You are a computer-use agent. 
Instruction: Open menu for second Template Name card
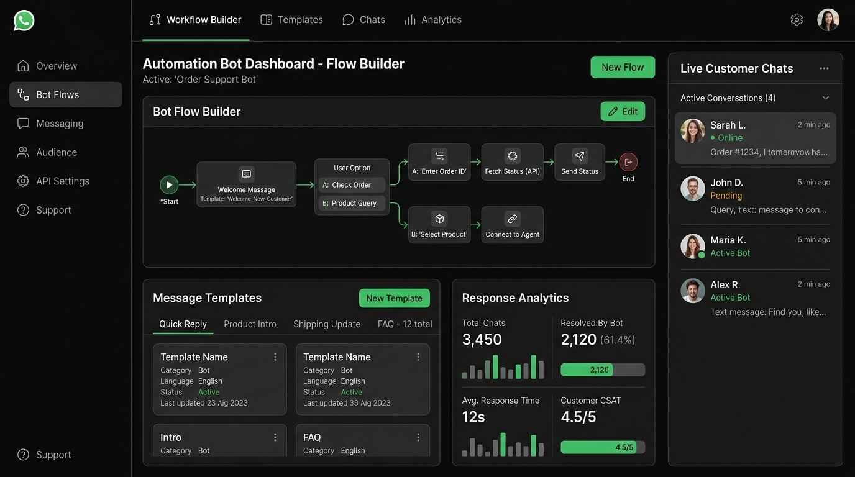pos(418,357)
